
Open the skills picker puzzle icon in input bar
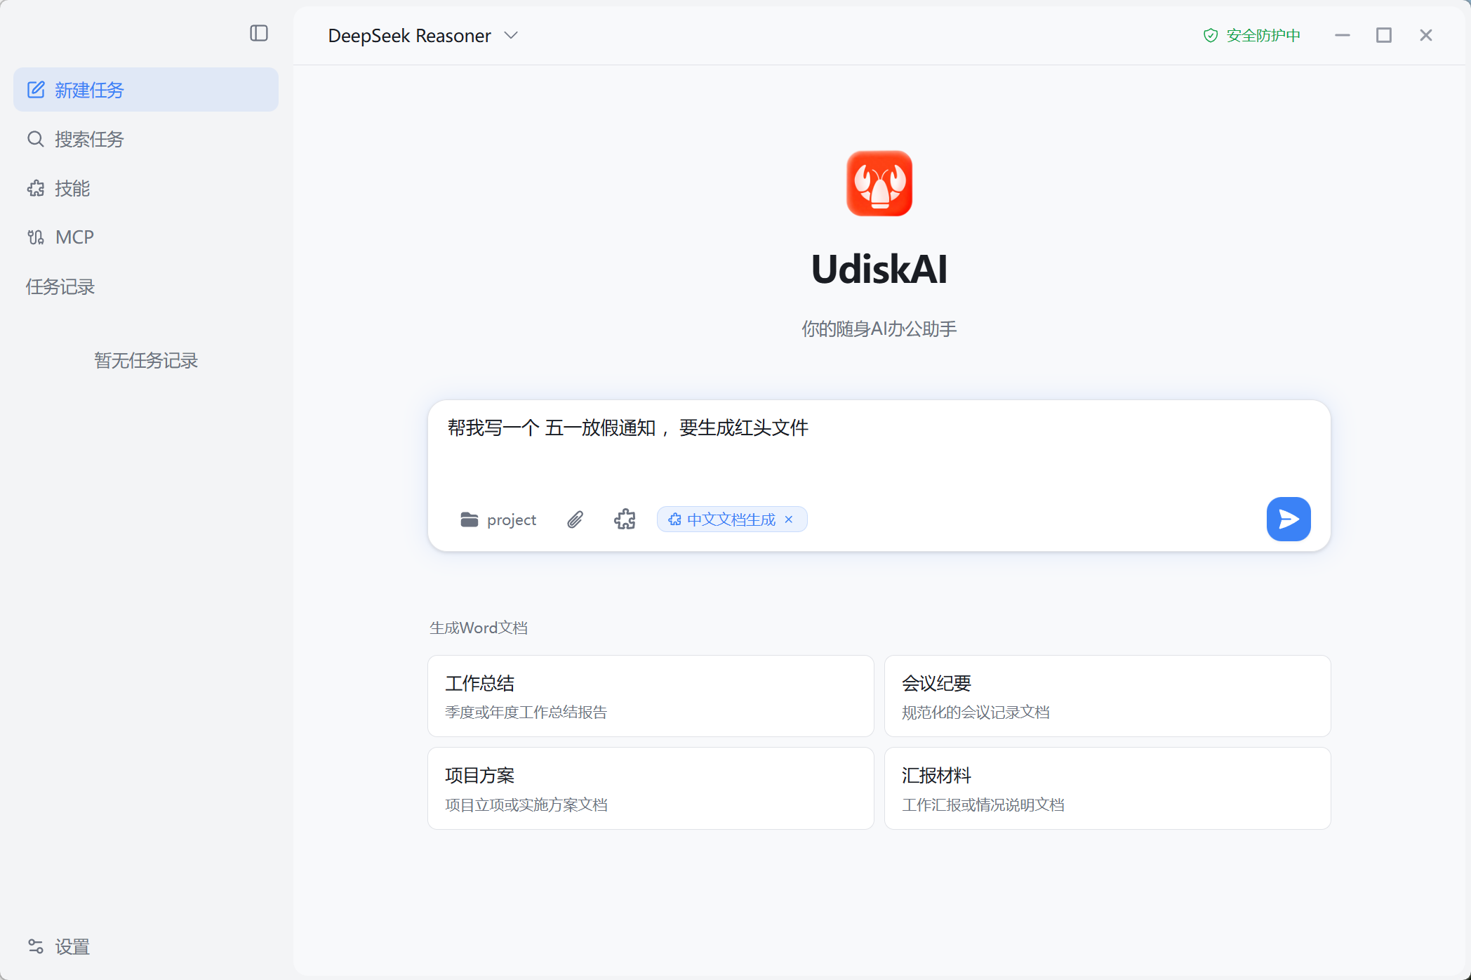625,519
